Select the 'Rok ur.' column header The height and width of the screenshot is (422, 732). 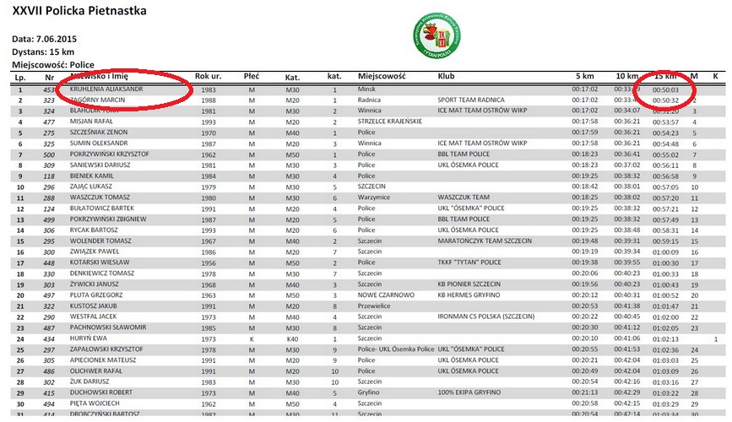(x=208, y=76)
